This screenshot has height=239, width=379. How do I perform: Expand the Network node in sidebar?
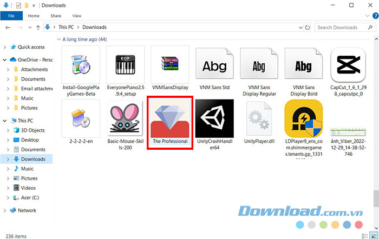pos(5,210)
